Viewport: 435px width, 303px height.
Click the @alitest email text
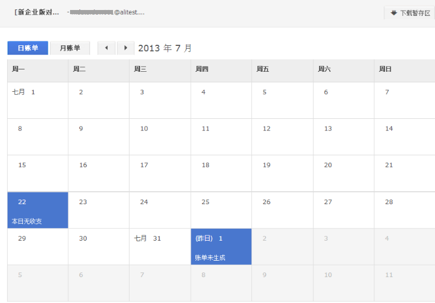[129, 12]
